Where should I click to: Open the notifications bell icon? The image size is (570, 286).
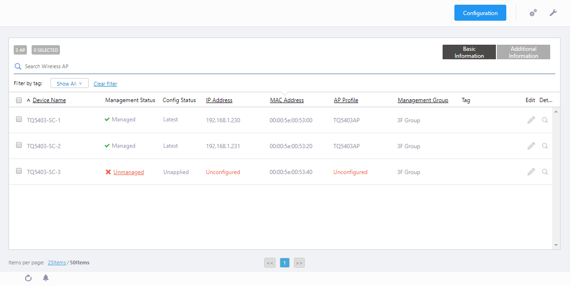point(46,278)
